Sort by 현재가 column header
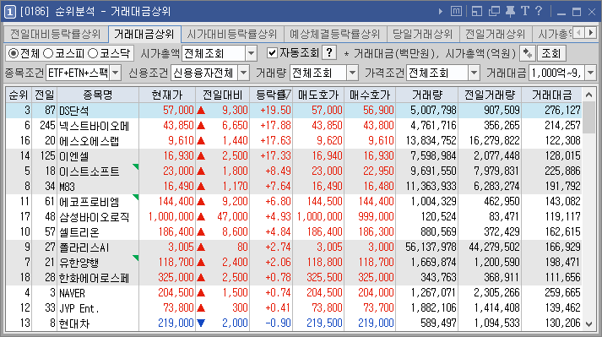Viewport: 602px width, 337px height. click(x=167, y=95)
